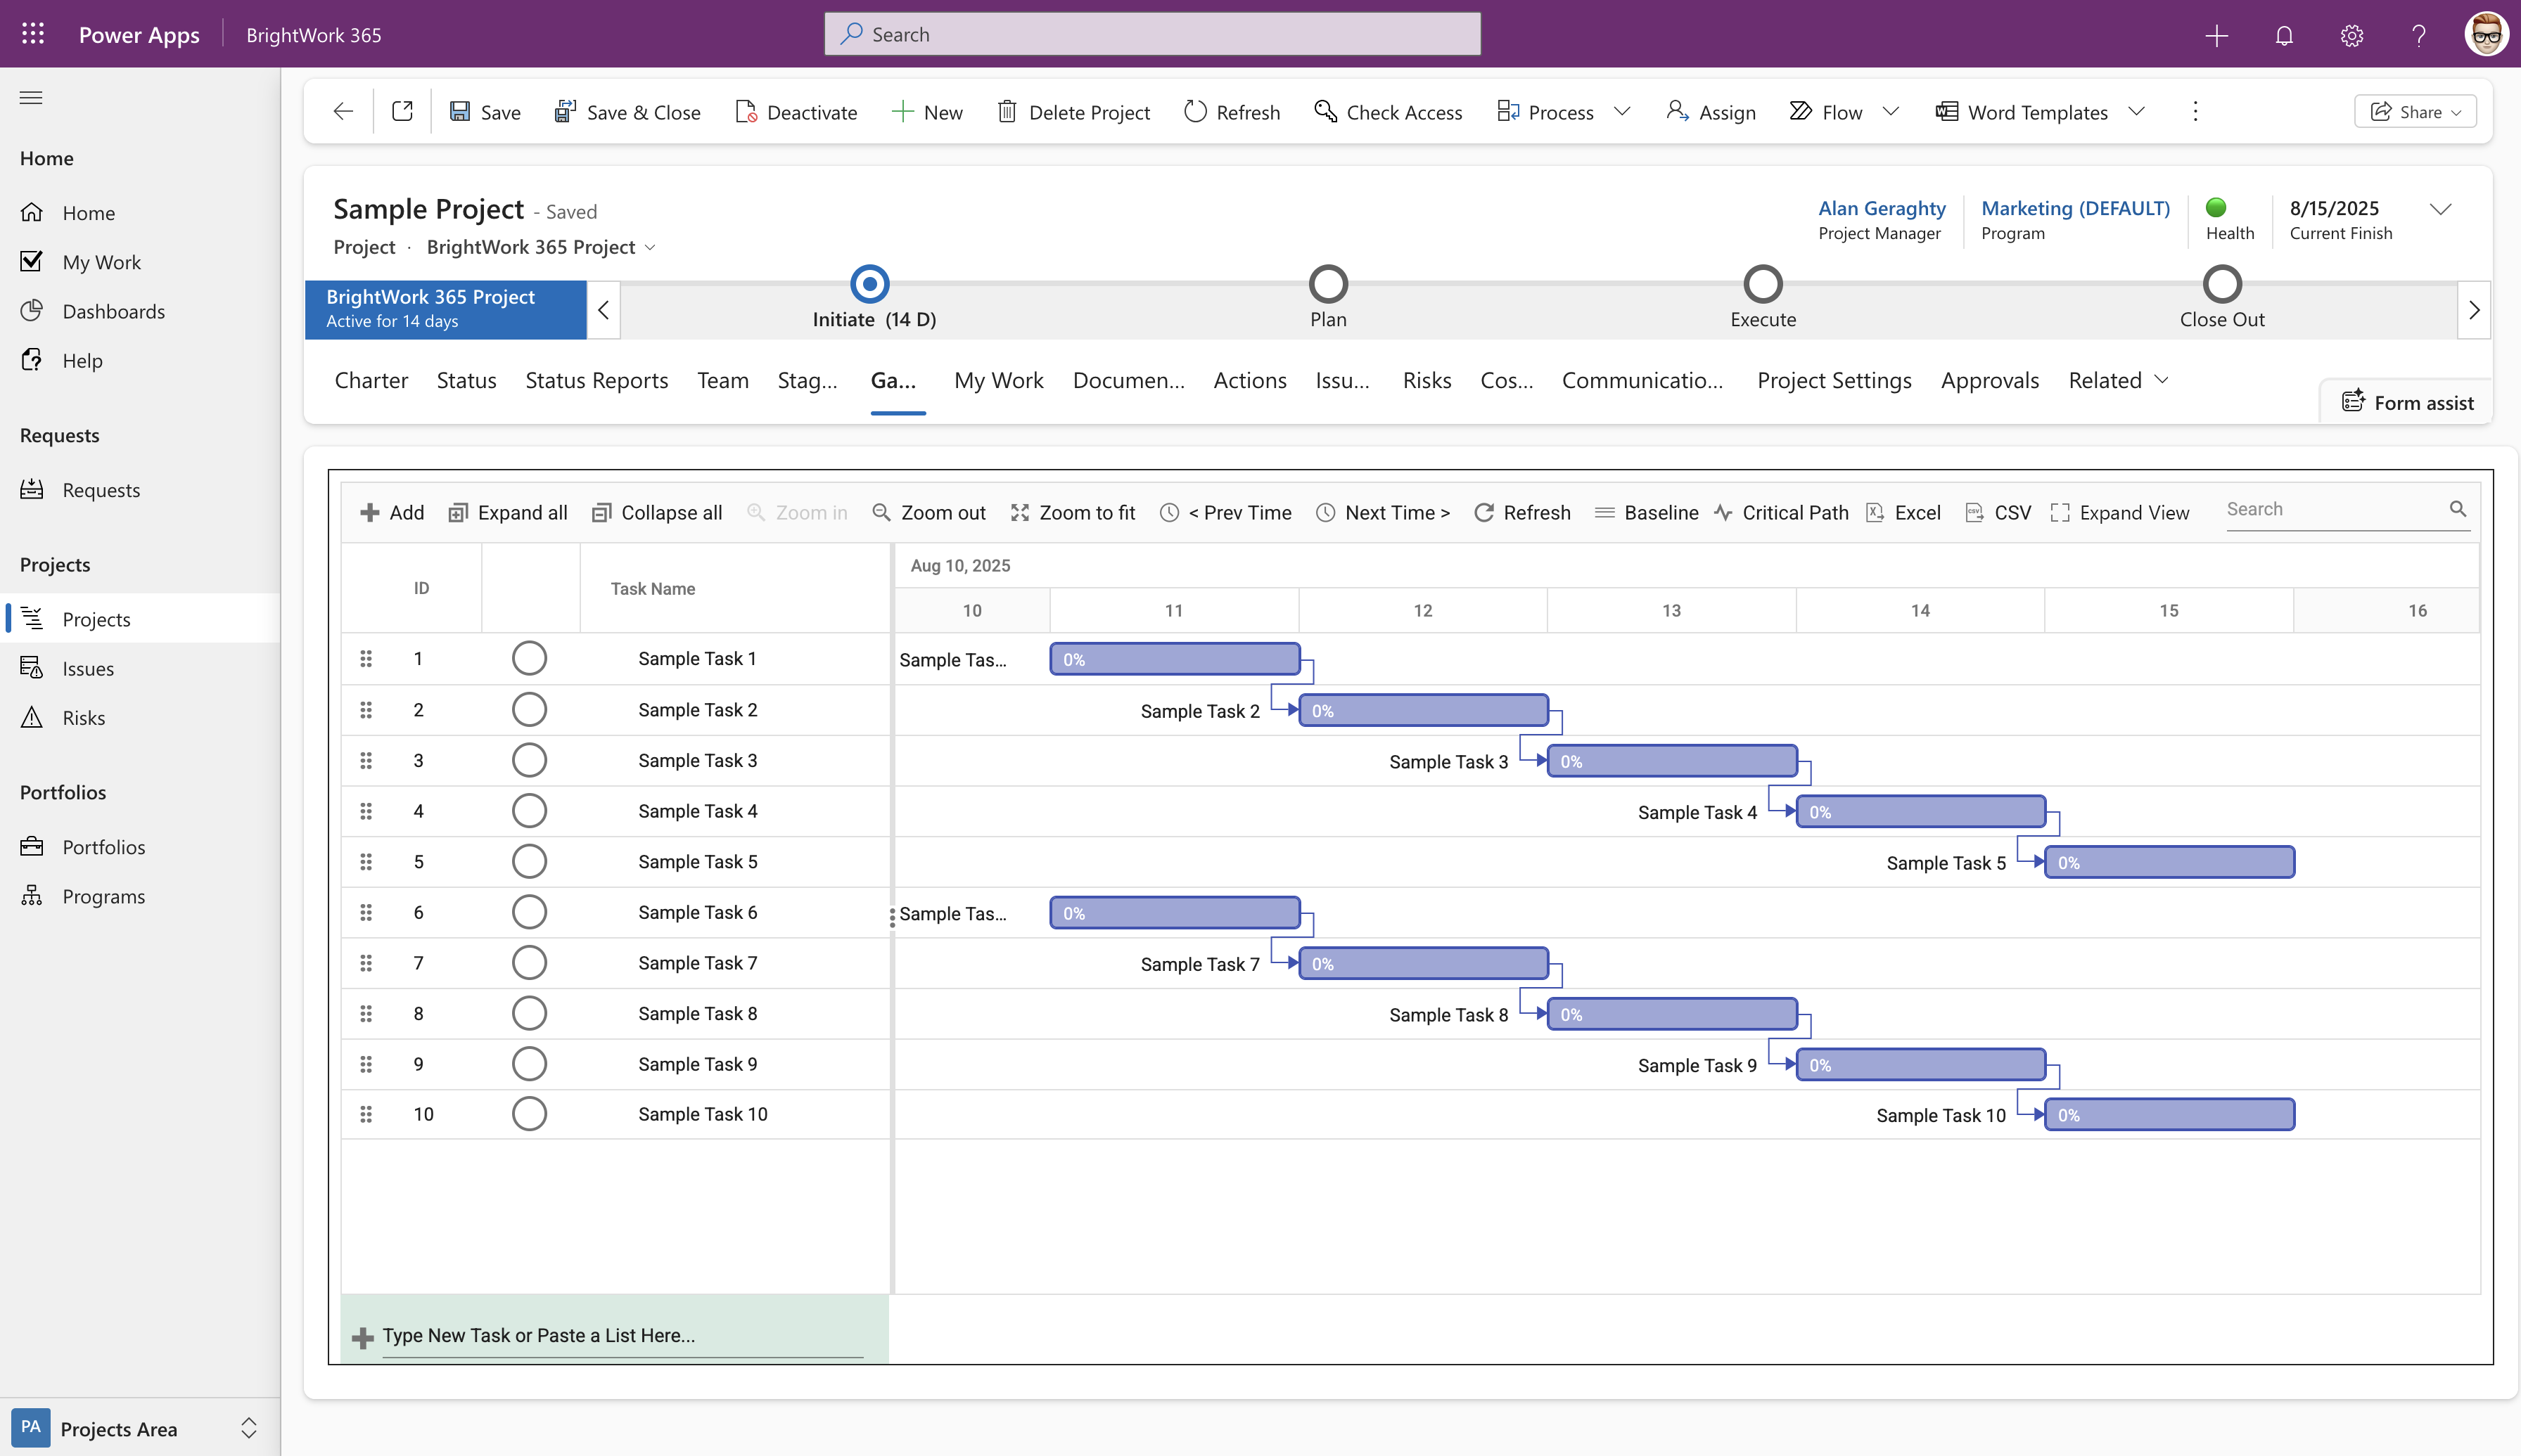Screen dimensions: 2521x1456
Task: Click the Form assist button
Action: click(2408, 402)
